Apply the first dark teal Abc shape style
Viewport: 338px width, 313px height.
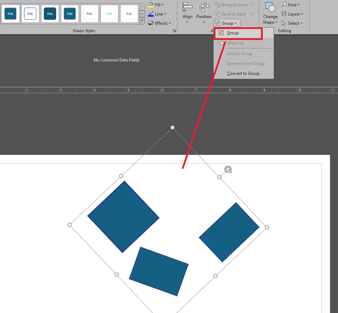click(x=10, y=13)
